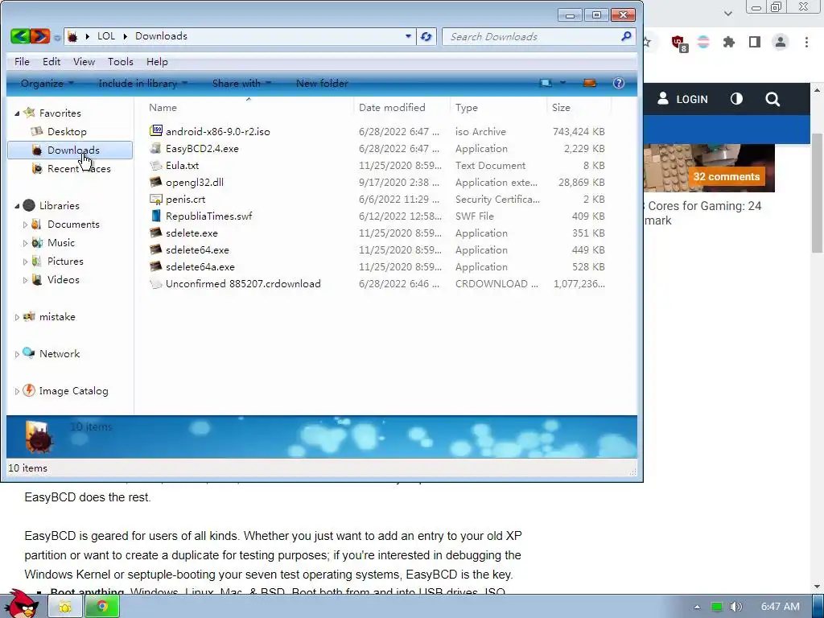Select the opengl32.dll file icon

tap(155, 182)
